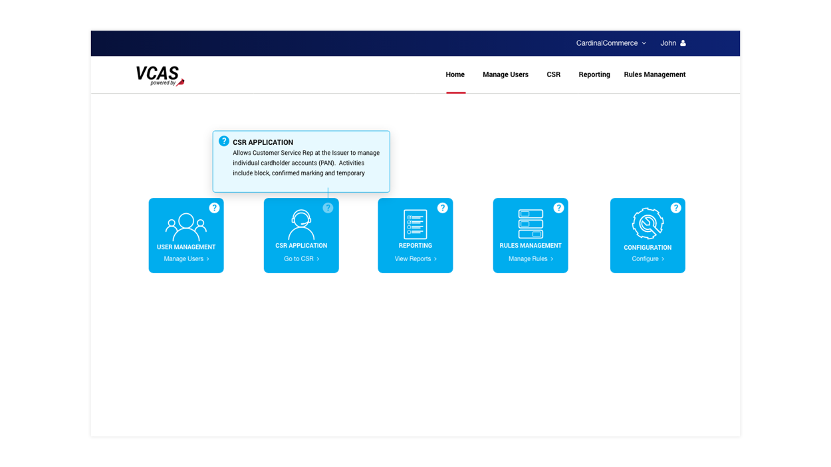Switch to Manage Users nav tab
Viewport: 831px width, 467px height.
pos(505,74)
